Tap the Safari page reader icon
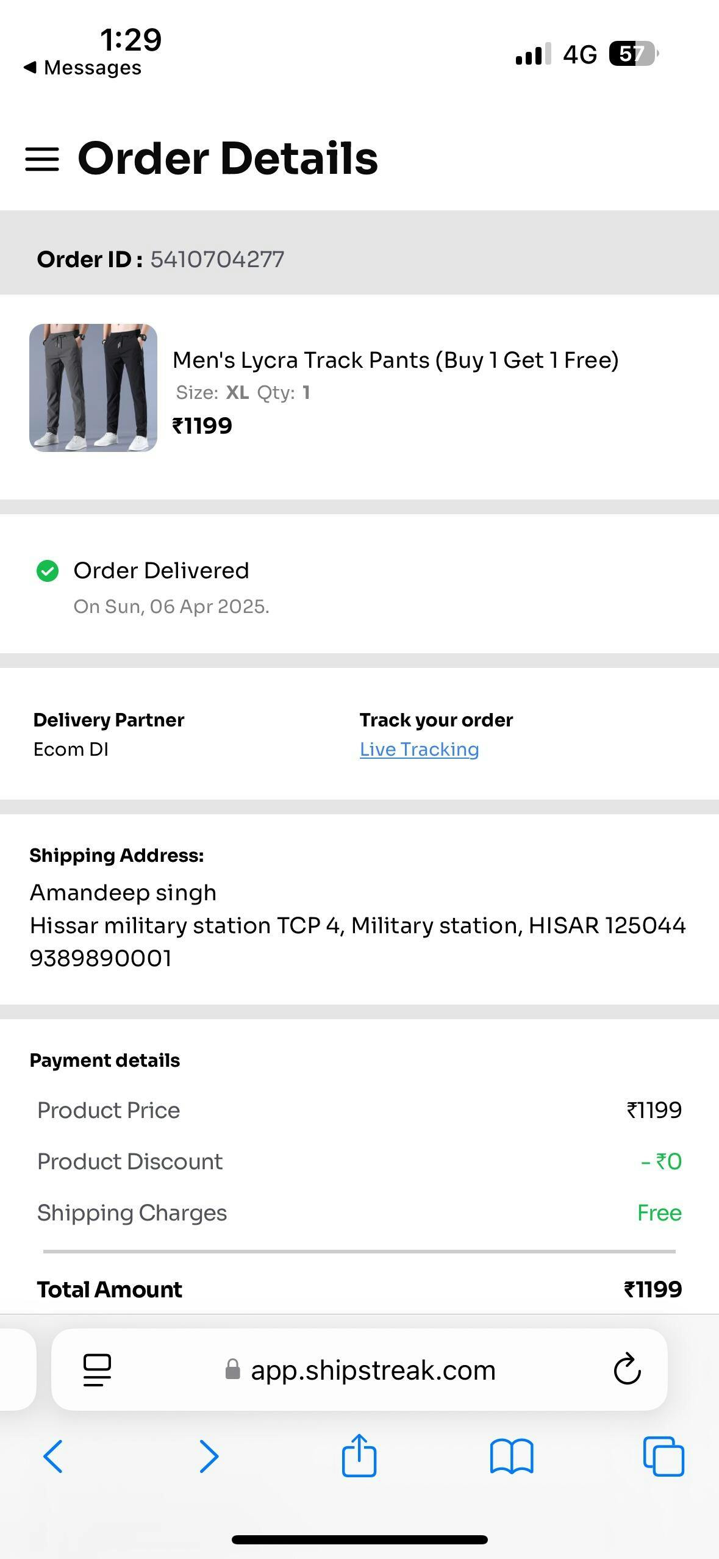 (x=97, y=1370)
